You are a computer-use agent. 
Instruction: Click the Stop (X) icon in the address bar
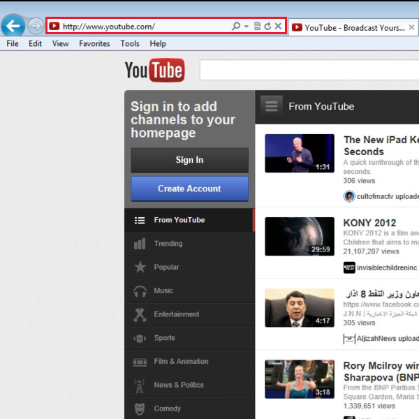(278, 26)
